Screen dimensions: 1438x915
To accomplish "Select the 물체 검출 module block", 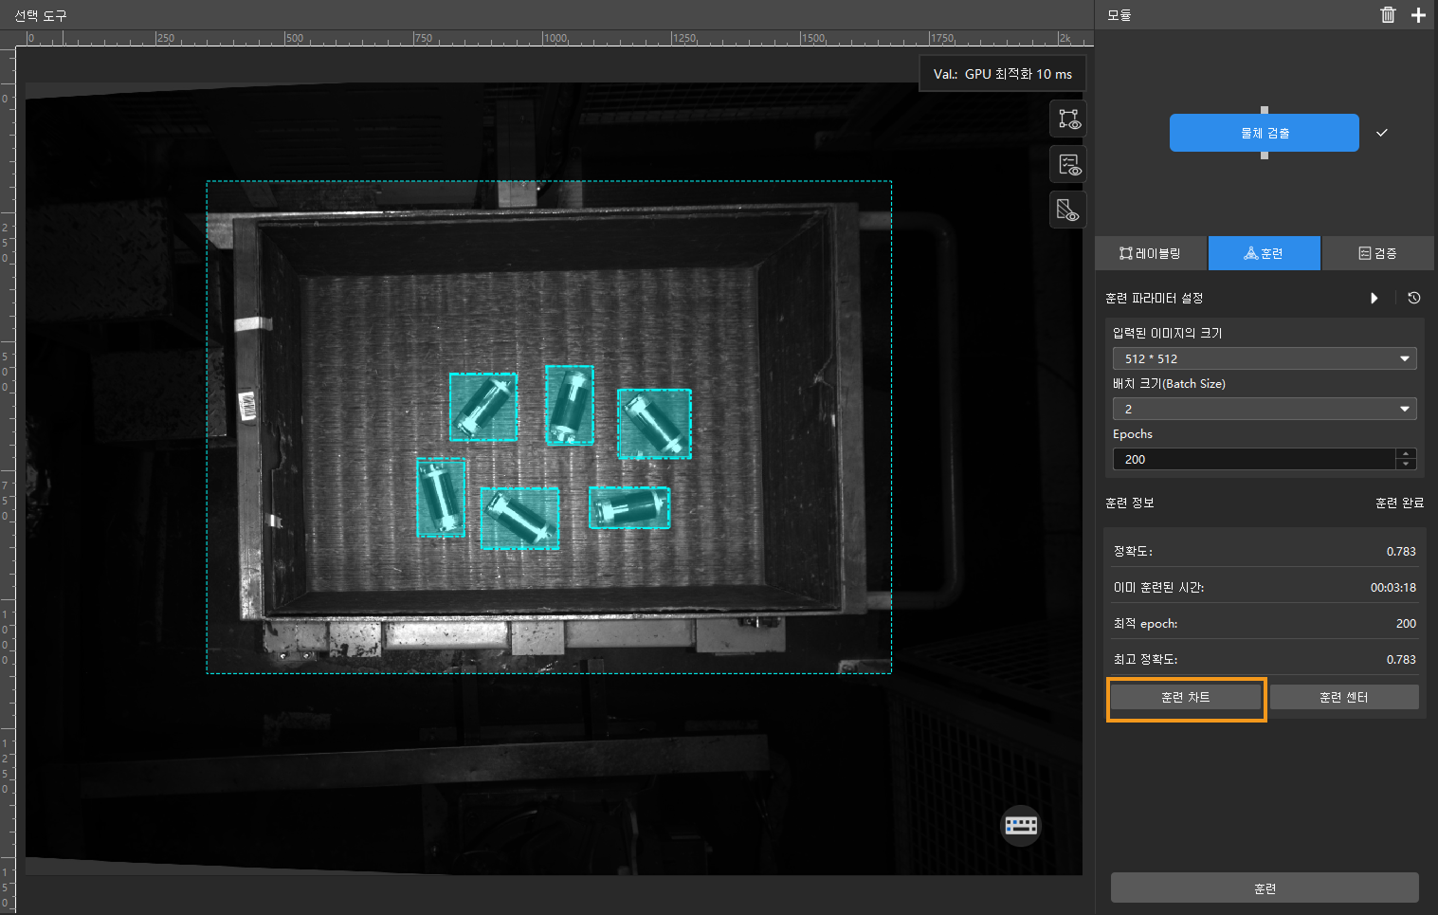I will click(1264, 133).
